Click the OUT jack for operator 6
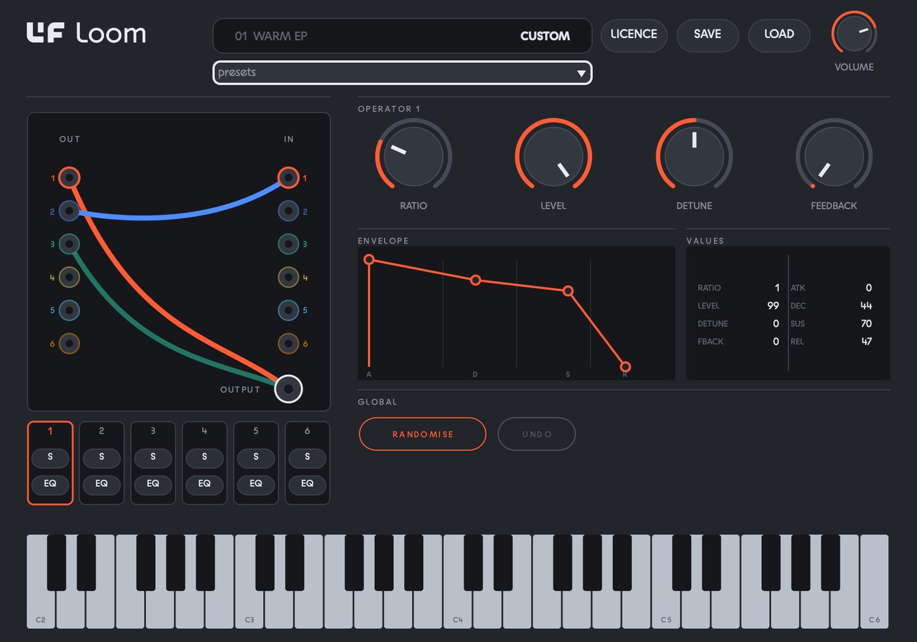This screenshot has height=642, width=917. [69, 343]
